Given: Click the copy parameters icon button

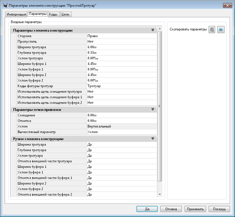Looking at the screenshot, I should 212,30.
